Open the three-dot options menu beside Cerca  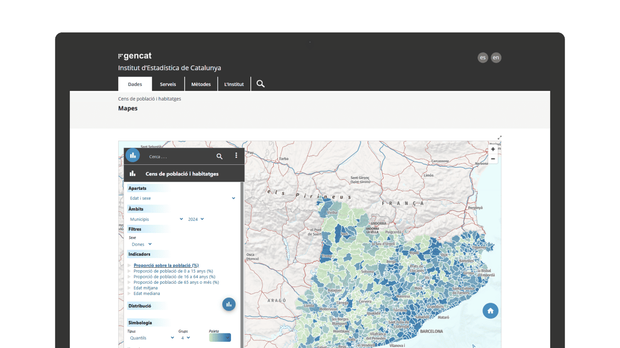[x=236, y=156]
